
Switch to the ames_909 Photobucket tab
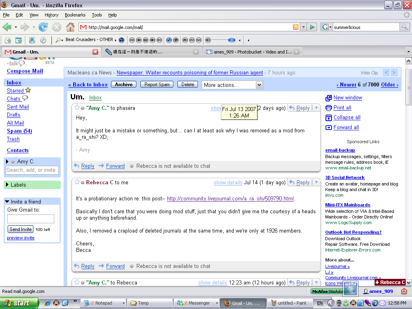point(252,52)
